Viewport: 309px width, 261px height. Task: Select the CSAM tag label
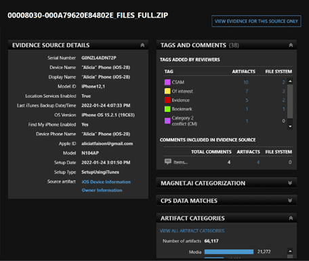[x=178, y=82]
